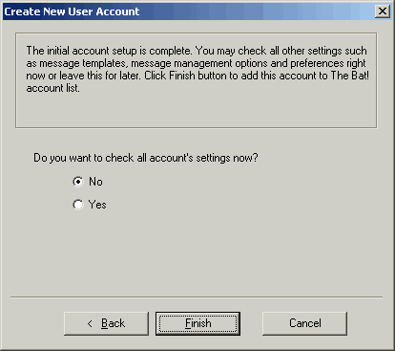
Task: Choose the "Yes" radio button
Action: click(78, 205)
